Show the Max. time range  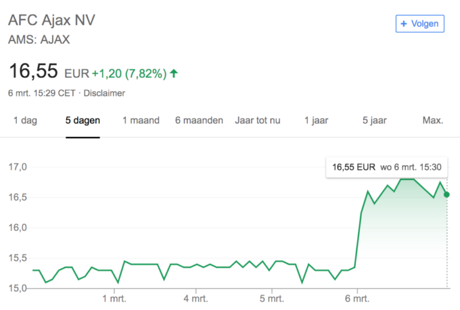point(432,120)
